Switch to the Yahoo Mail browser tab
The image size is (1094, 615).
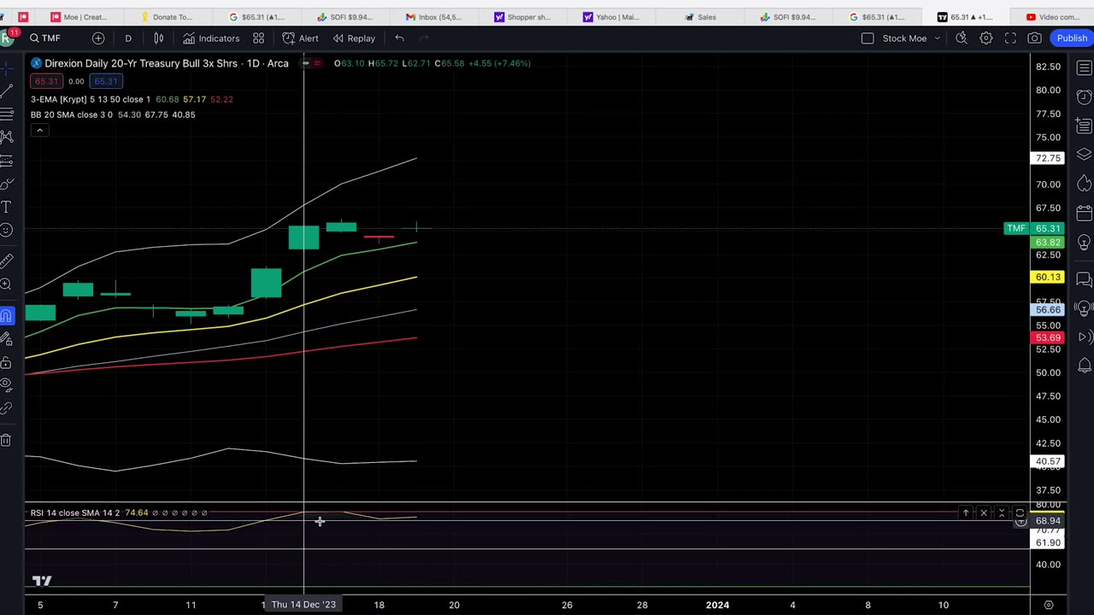611,17
